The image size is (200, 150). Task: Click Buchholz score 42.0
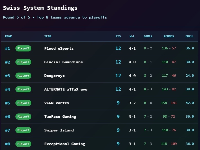[x=190, y=103]
